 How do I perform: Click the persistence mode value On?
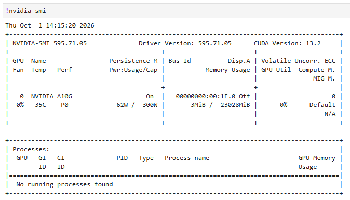[x=150, y=96]
